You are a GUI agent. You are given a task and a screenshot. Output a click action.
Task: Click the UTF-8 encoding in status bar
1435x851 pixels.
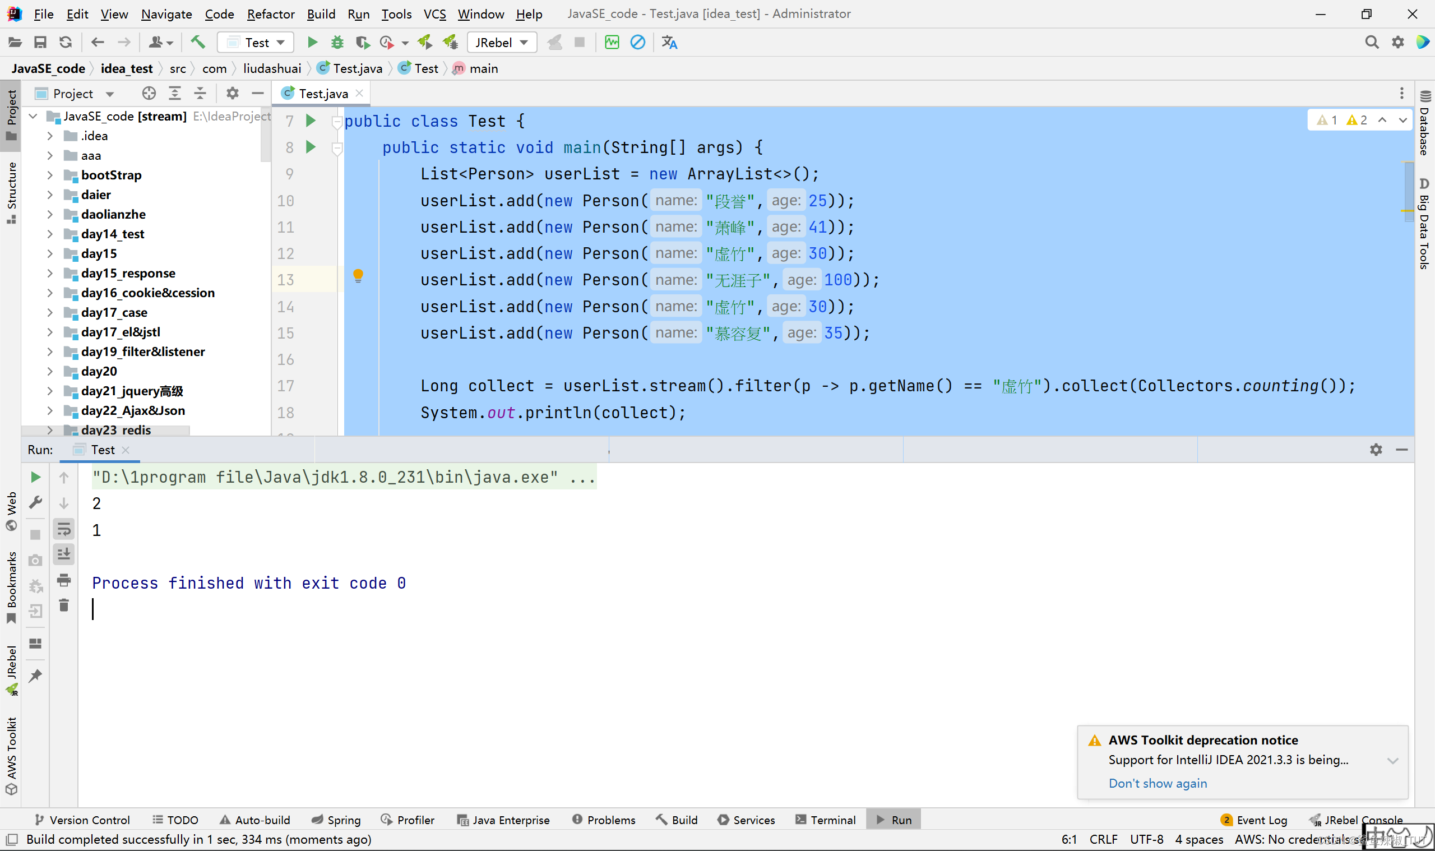pos(1146,840)
